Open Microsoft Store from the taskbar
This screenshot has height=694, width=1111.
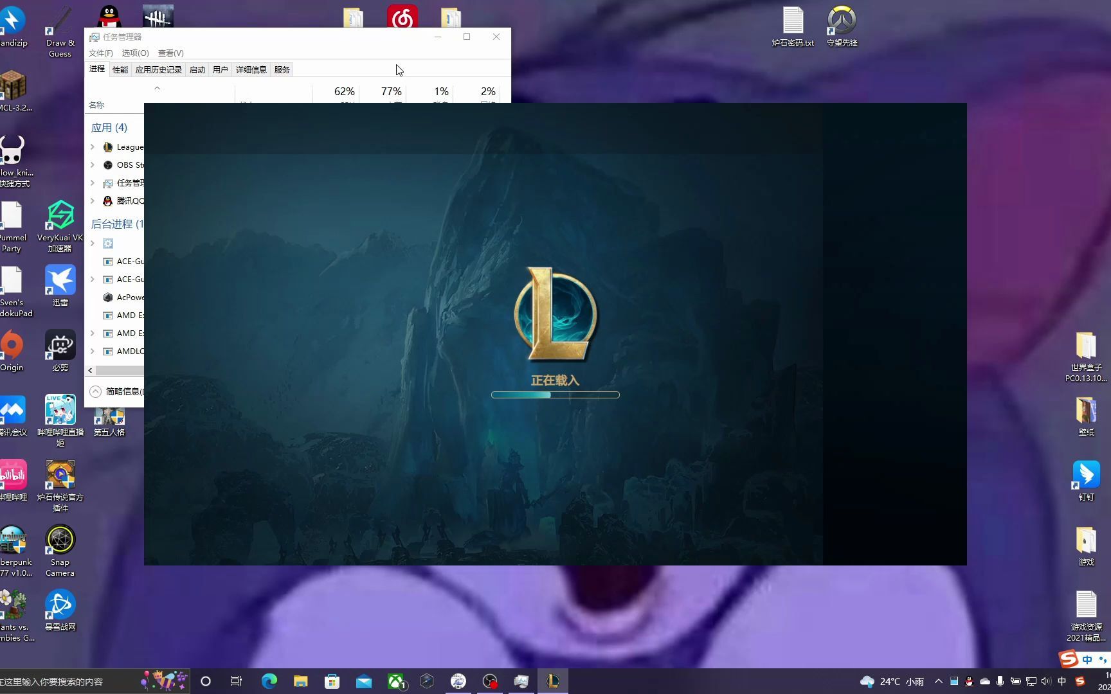tap(332, 681)
